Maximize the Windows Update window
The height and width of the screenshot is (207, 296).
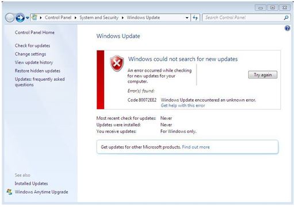click(272, 7)
